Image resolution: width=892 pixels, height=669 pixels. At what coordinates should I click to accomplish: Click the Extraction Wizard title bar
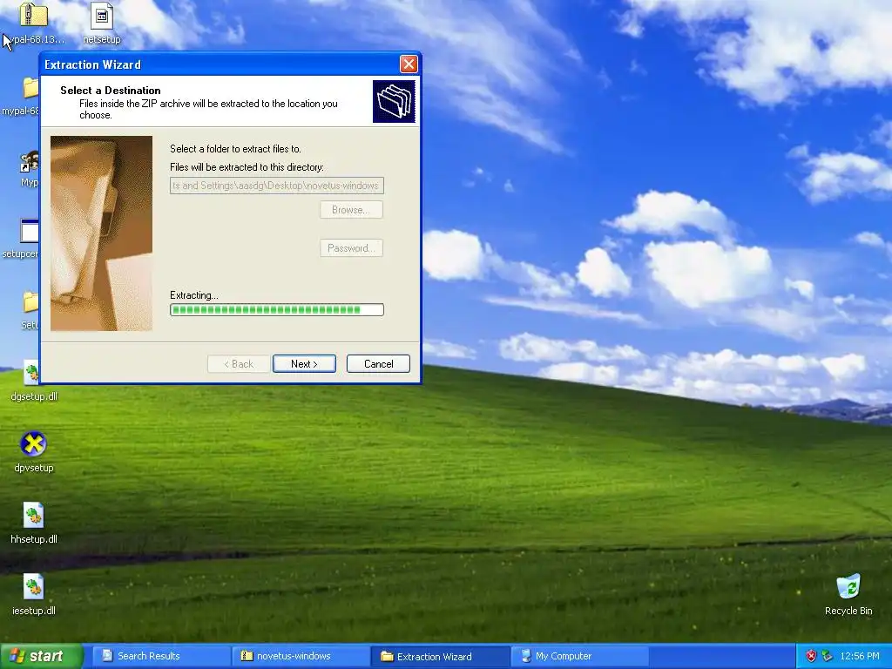(219, 64)
